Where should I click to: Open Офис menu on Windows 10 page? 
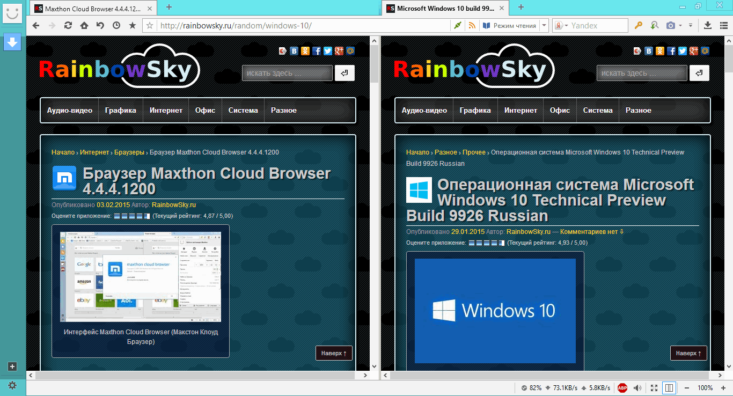560,110
